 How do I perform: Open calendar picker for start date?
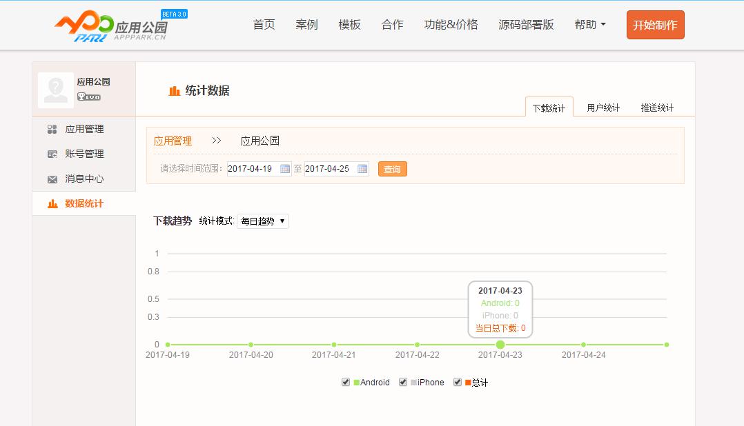click(x=285, y=169)
